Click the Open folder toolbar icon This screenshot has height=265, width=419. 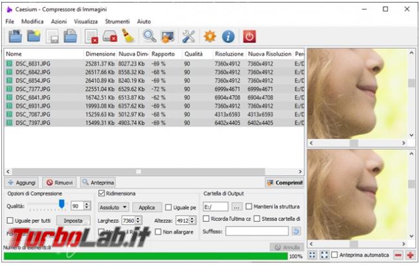[34, 36]
